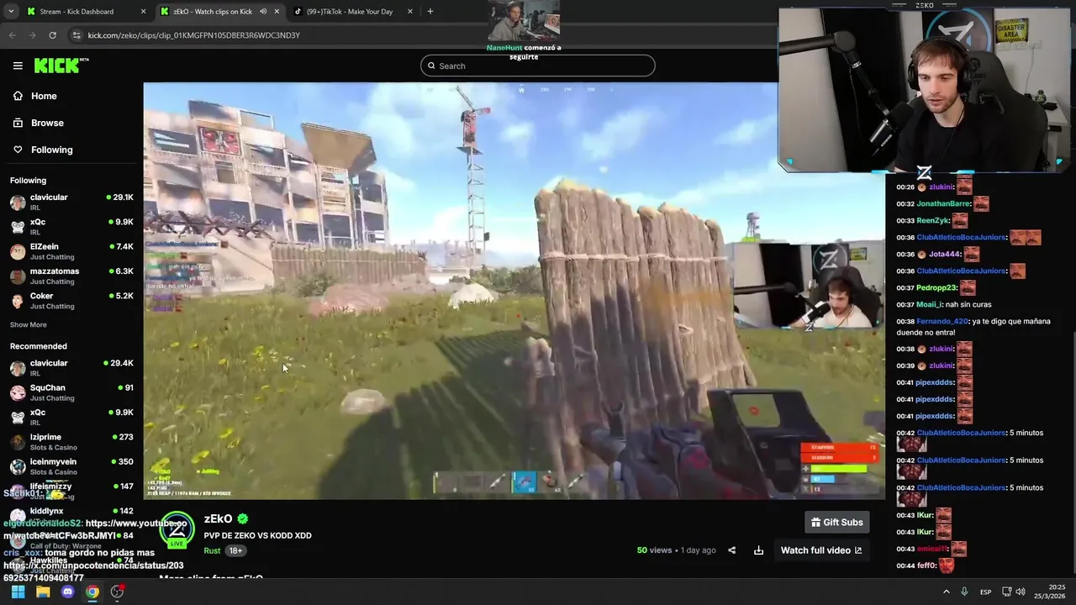Open Iziprime in Recommended list
1076x605 pixels.
[71, 442]
